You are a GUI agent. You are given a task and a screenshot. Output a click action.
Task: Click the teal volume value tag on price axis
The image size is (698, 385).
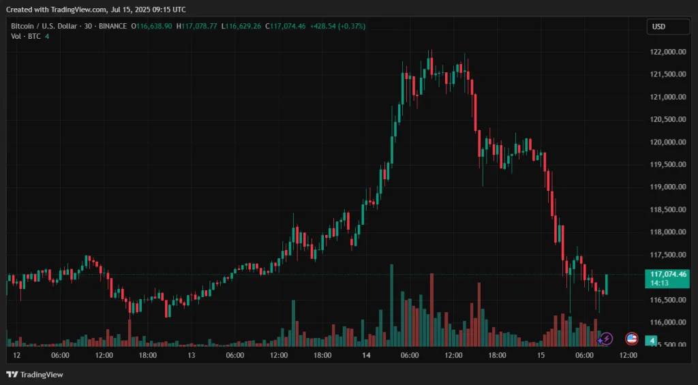(x=652, y=340)
